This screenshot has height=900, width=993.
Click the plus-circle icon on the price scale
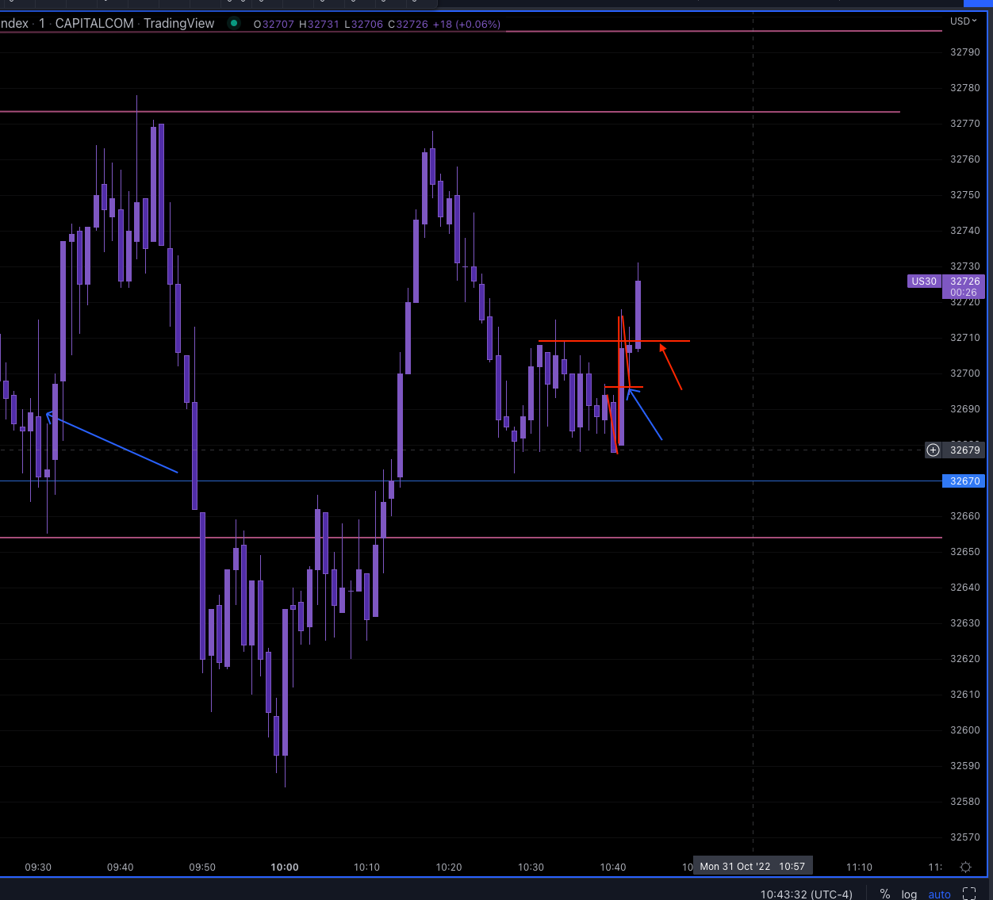933,450
